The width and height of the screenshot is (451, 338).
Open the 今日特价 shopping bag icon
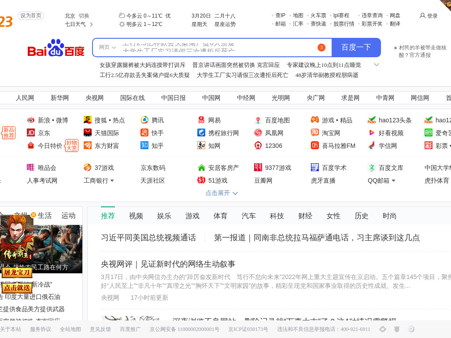pos(31,145)
